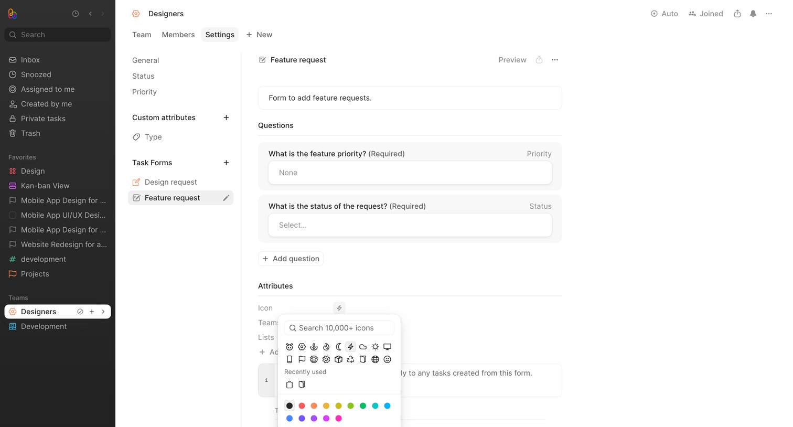Click the Preview link
This screenshot has width=793, height=427.
512,60
